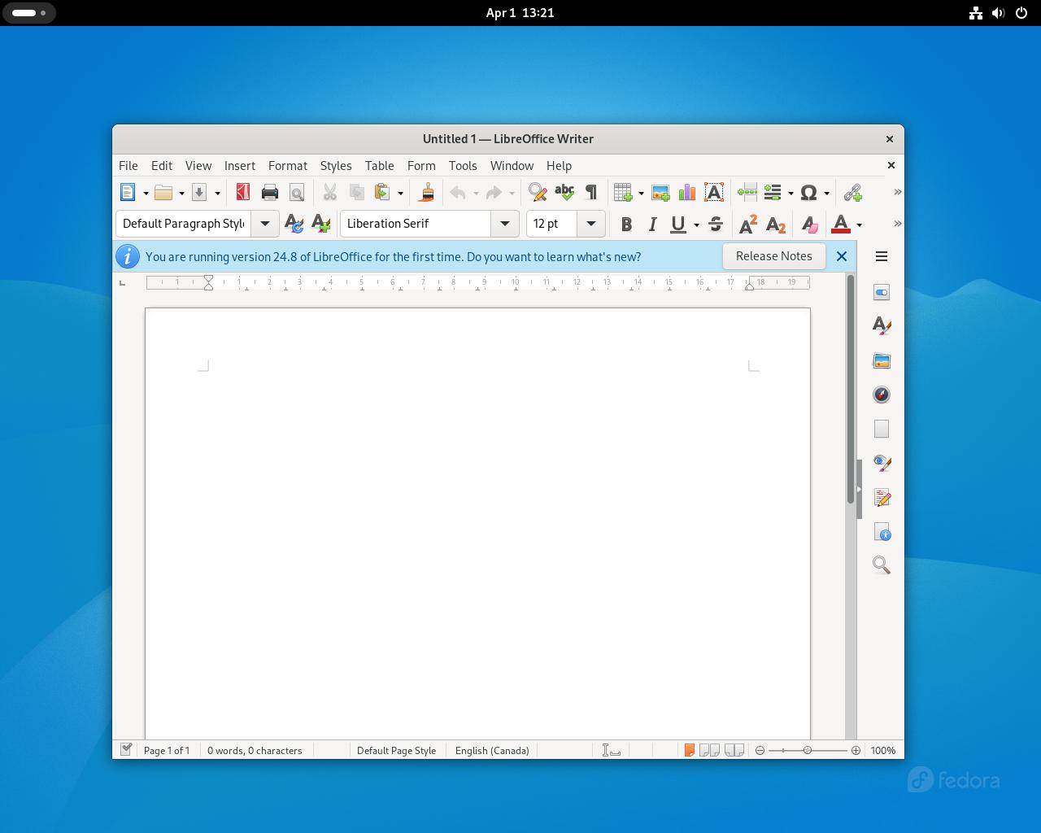Apply Superscript formatting
The image size is (1041, 833).
748,224
